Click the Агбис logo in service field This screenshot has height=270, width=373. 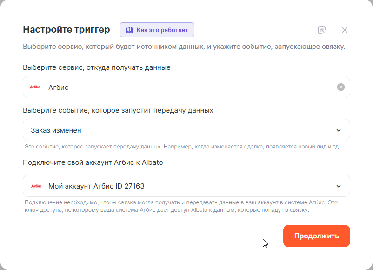(35, 87)
